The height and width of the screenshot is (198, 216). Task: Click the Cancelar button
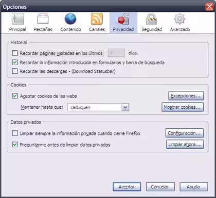click(x=160, y=187)
